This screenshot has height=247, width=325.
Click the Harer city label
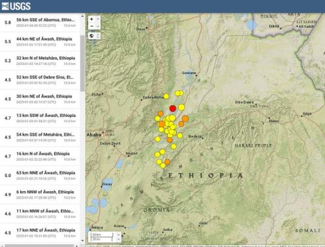point(274,121)
